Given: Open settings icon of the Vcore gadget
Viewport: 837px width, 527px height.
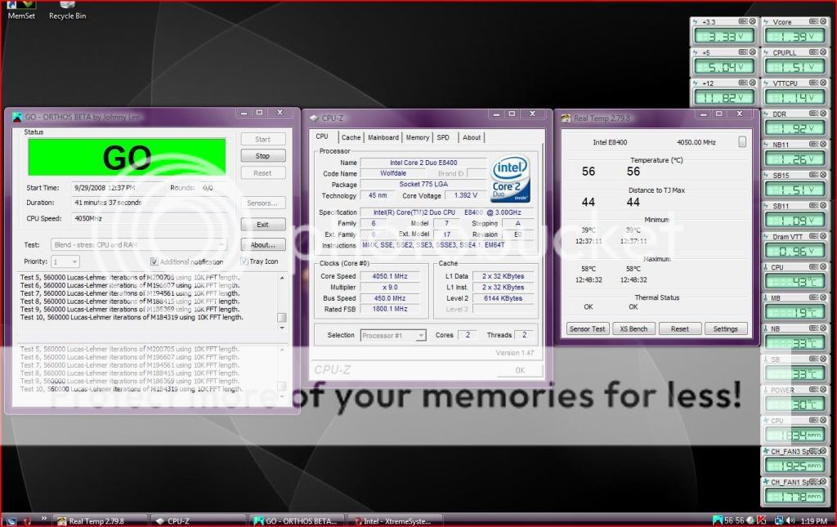Looking at the screenshot, I should 813,21.
